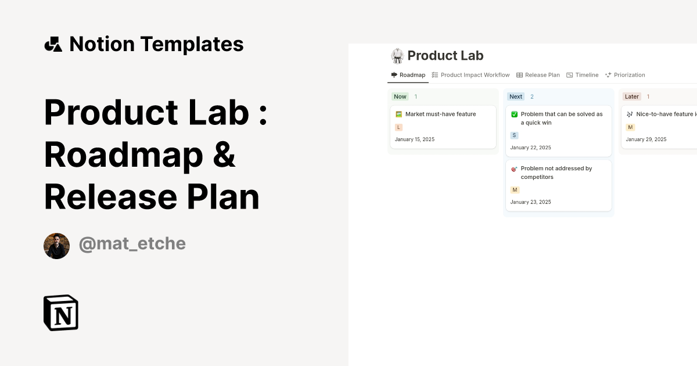Open the Priorization view
Viewport: 697px width, 366px height.
point(629,74)
